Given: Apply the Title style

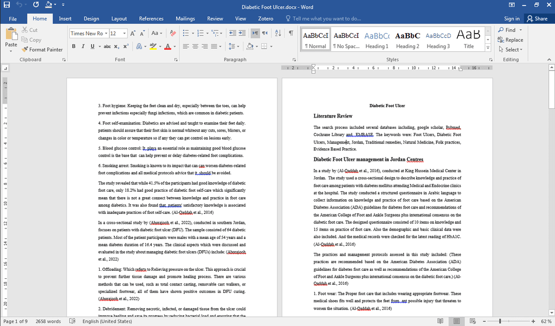Looking at the screenshot, I should coord(469,40).
